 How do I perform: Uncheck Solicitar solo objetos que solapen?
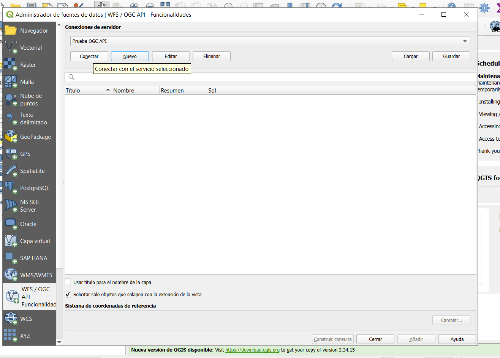point(68,294)
